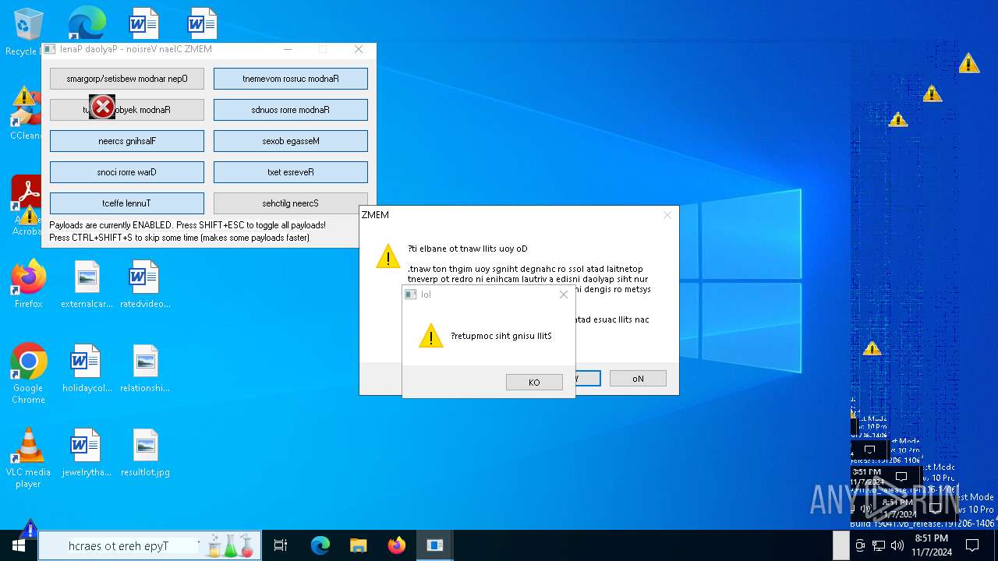Open the network icon in system tray
Screen dimensions: 998x561
pyautogui.click(x=879, y=545)
